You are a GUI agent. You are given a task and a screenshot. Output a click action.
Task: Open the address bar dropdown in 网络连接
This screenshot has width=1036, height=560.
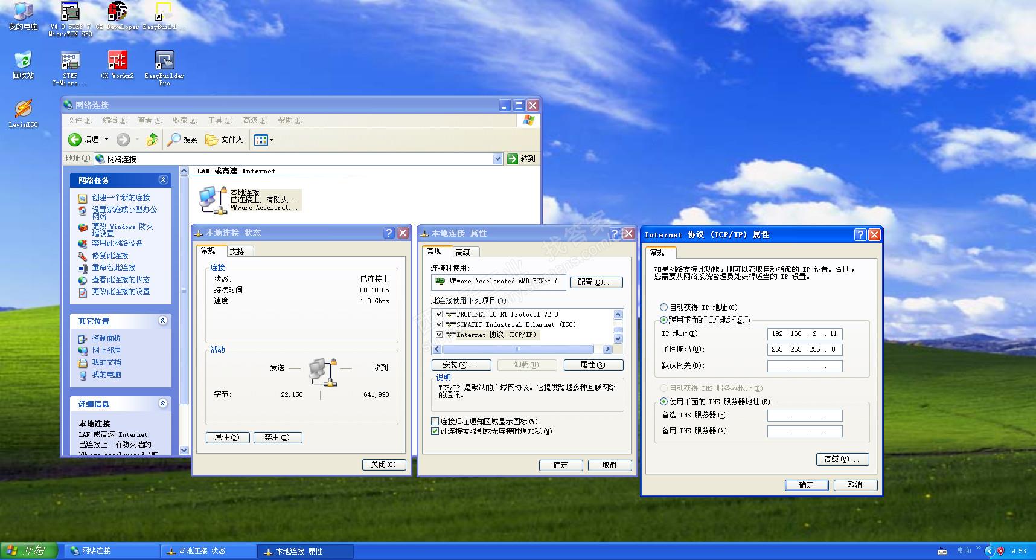tap(498, 159)
